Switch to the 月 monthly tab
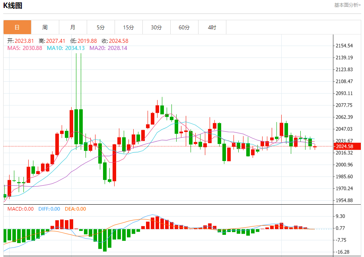This screenshot has width=364, height=257. pyautogui.click(x=73, y=27)
